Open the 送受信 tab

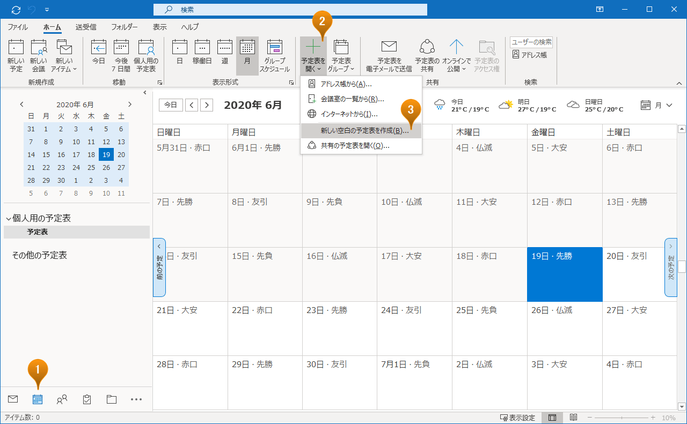[x=86, y=27]
